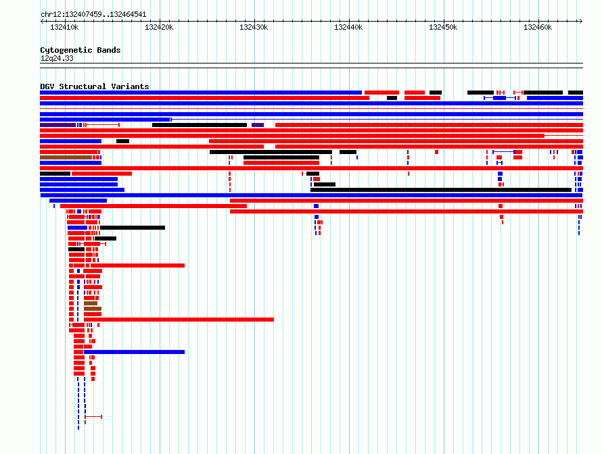
Task: Select the upper small brown variant in the lower stack
Action: pyautogui.click(x=91, y=303)
